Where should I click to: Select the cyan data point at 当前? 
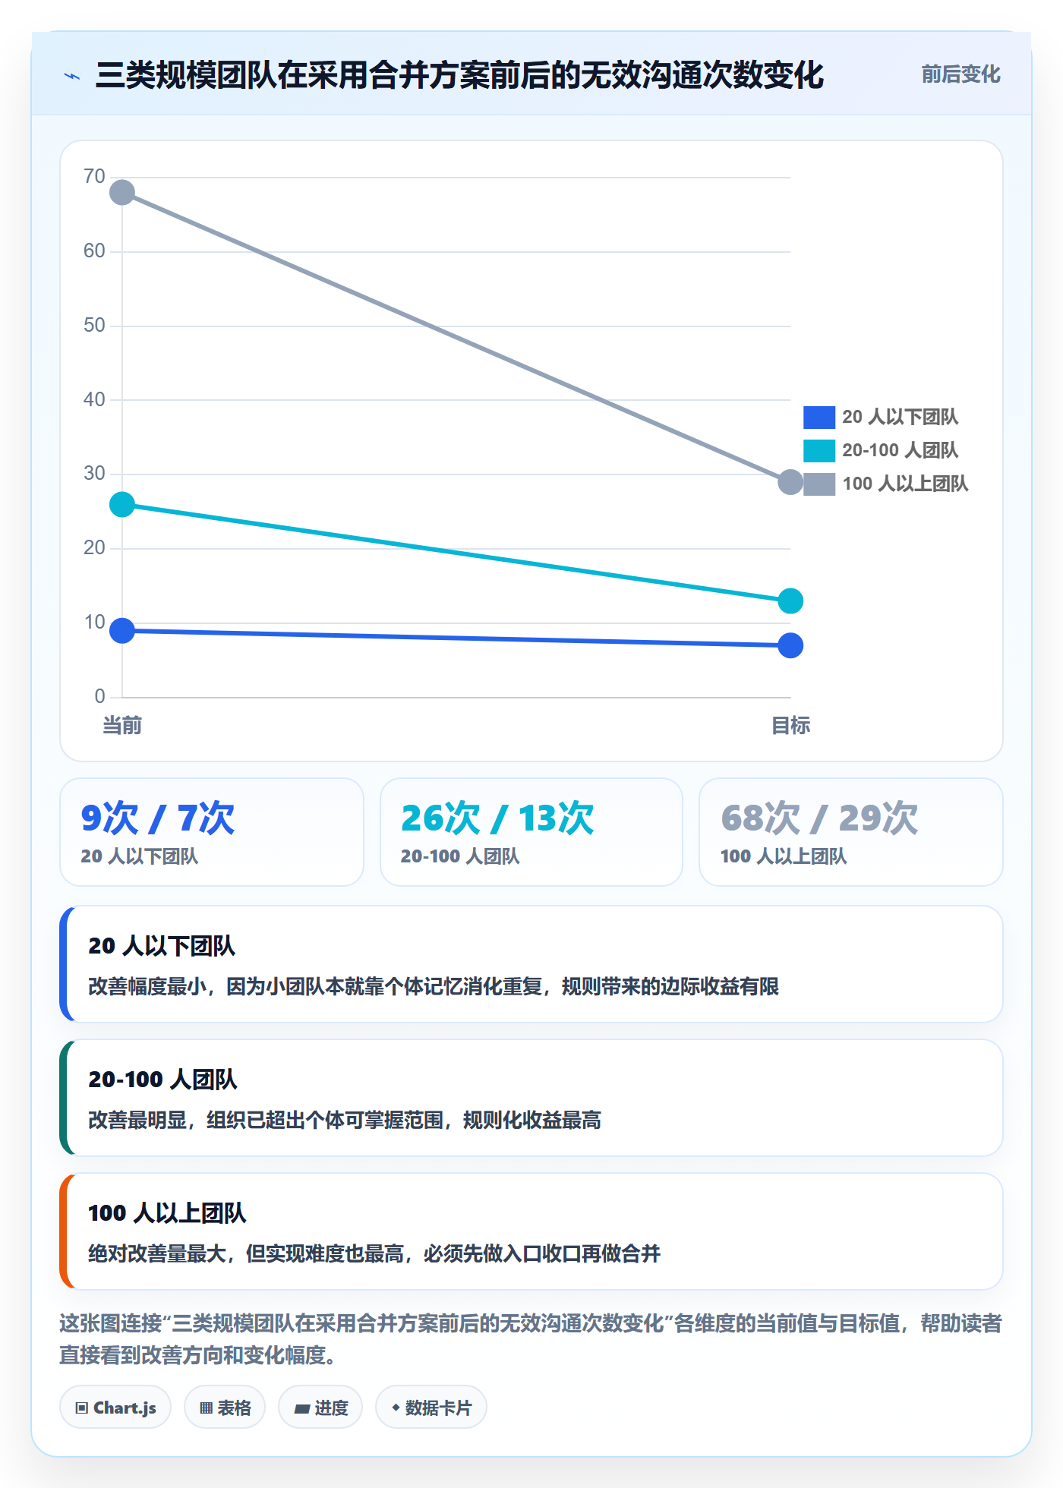[122, 504]
